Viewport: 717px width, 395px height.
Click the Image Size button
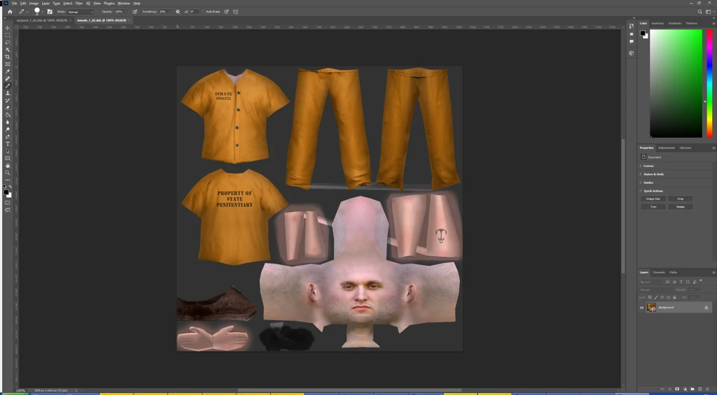coord(653,199)
